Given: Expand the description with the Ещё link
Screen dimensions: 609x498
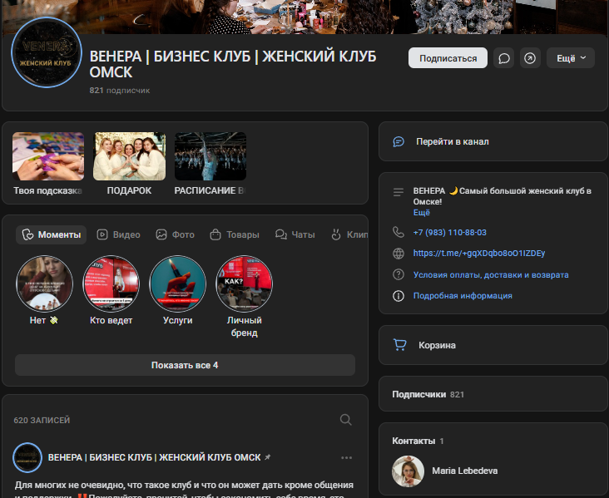Looking at the screenshot, I should pos(422,212).
